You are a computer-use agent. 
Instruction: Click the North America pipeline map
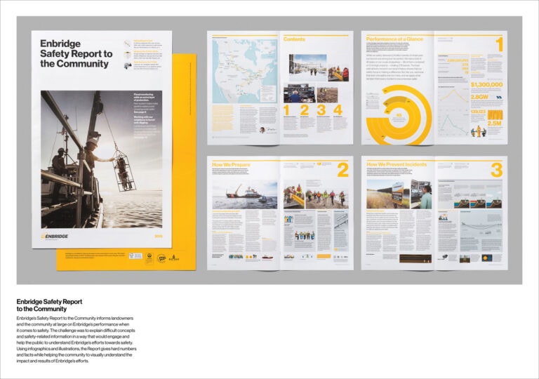coord(244,71)
